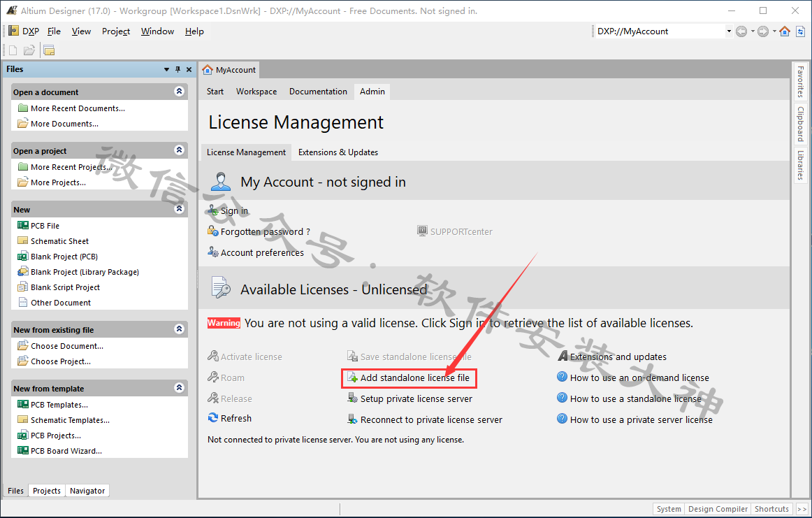Open SUPPORTcenter link

click(461, 231)
